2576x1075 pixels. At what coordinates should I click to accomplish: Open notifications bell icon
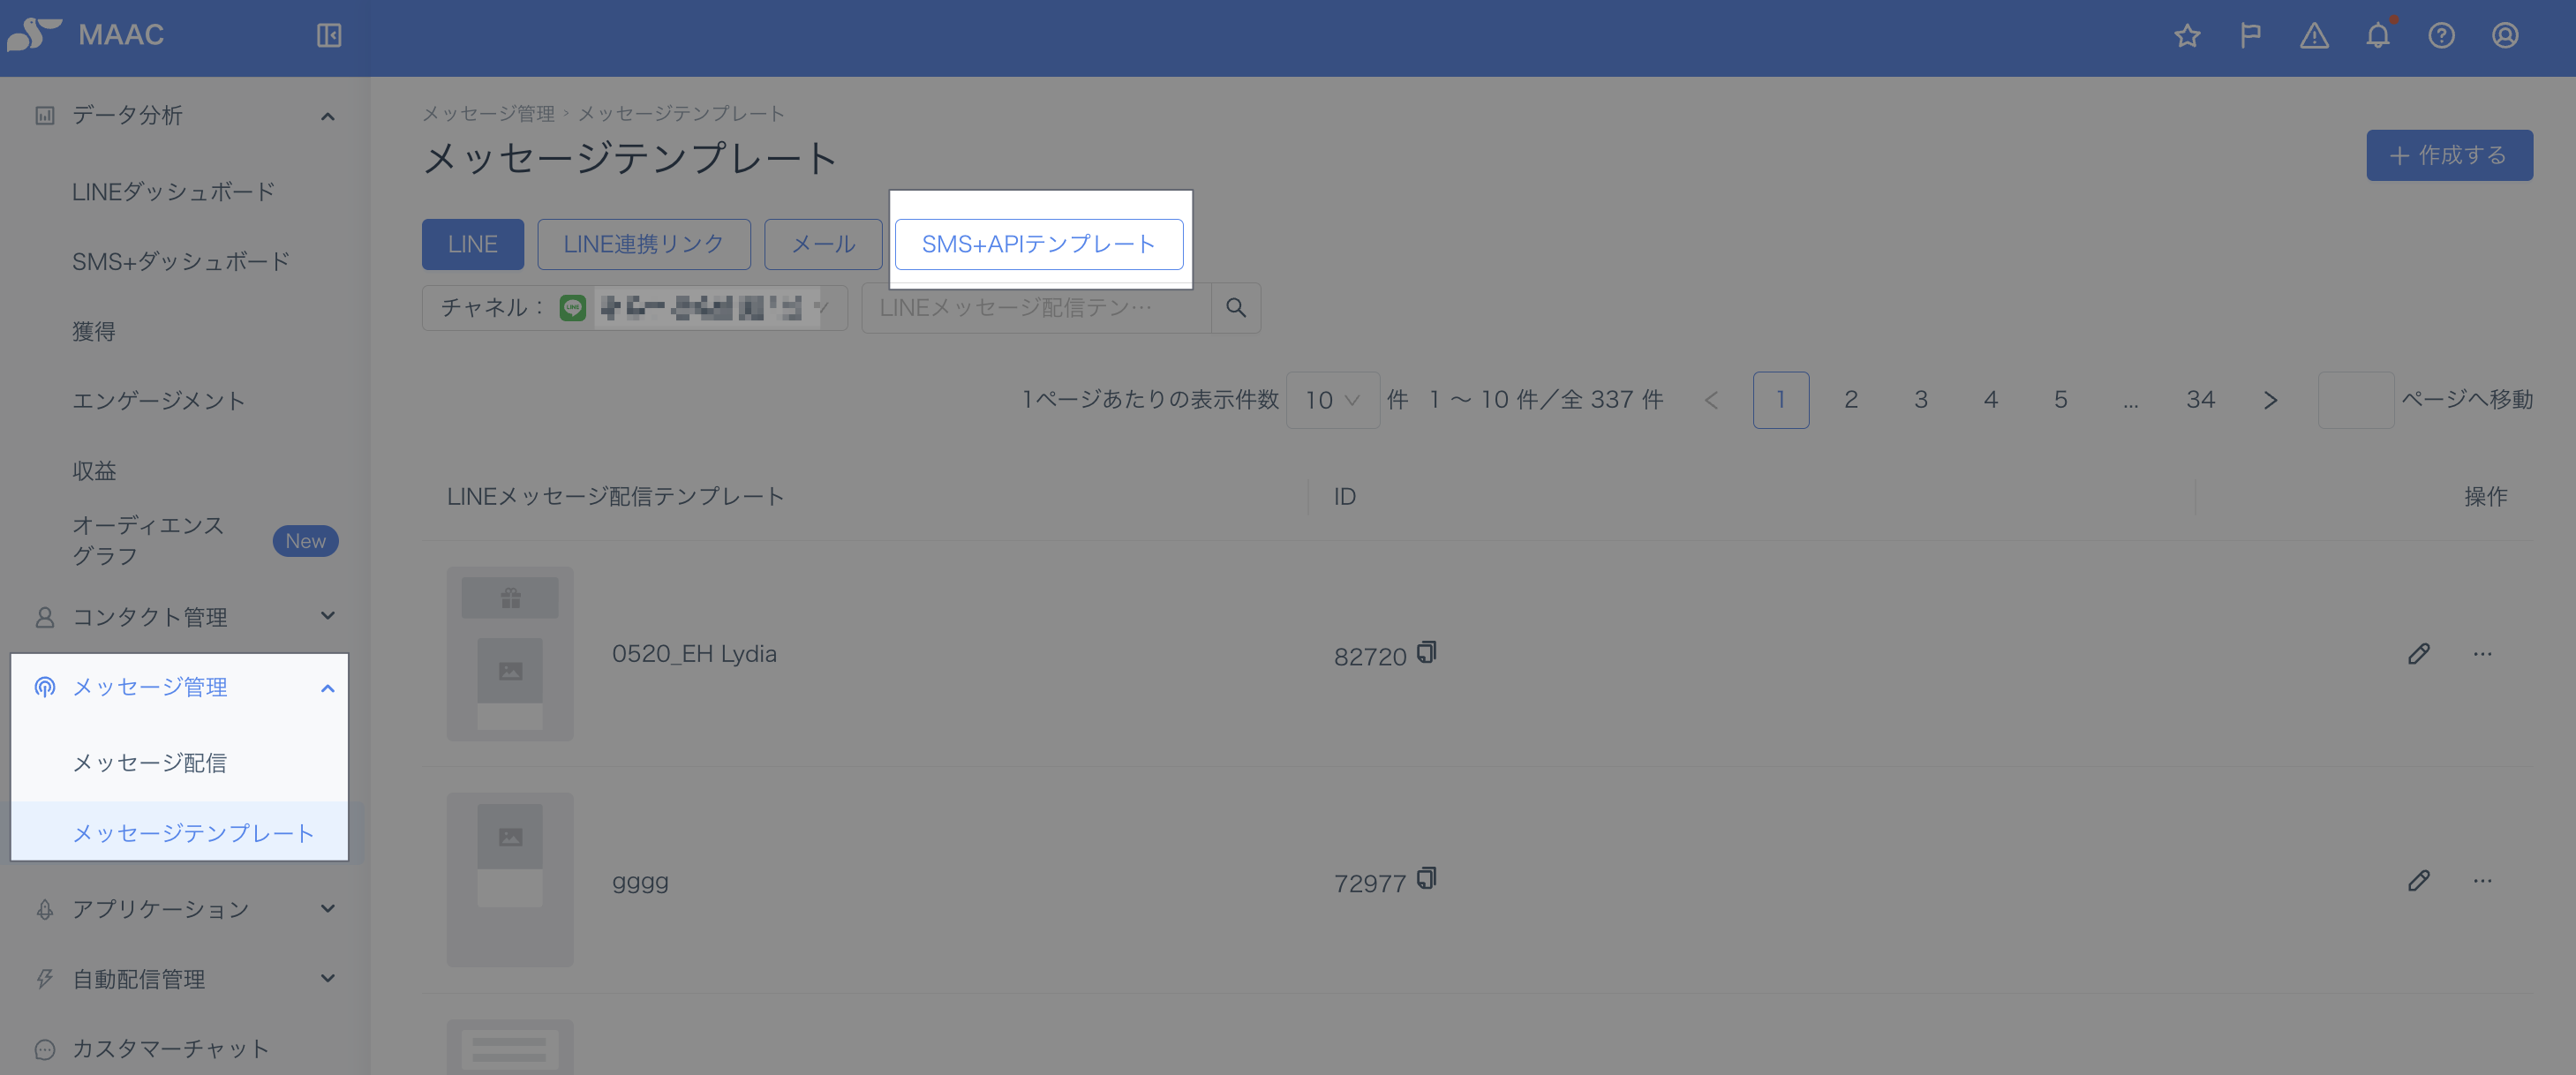coord(2378,36)
